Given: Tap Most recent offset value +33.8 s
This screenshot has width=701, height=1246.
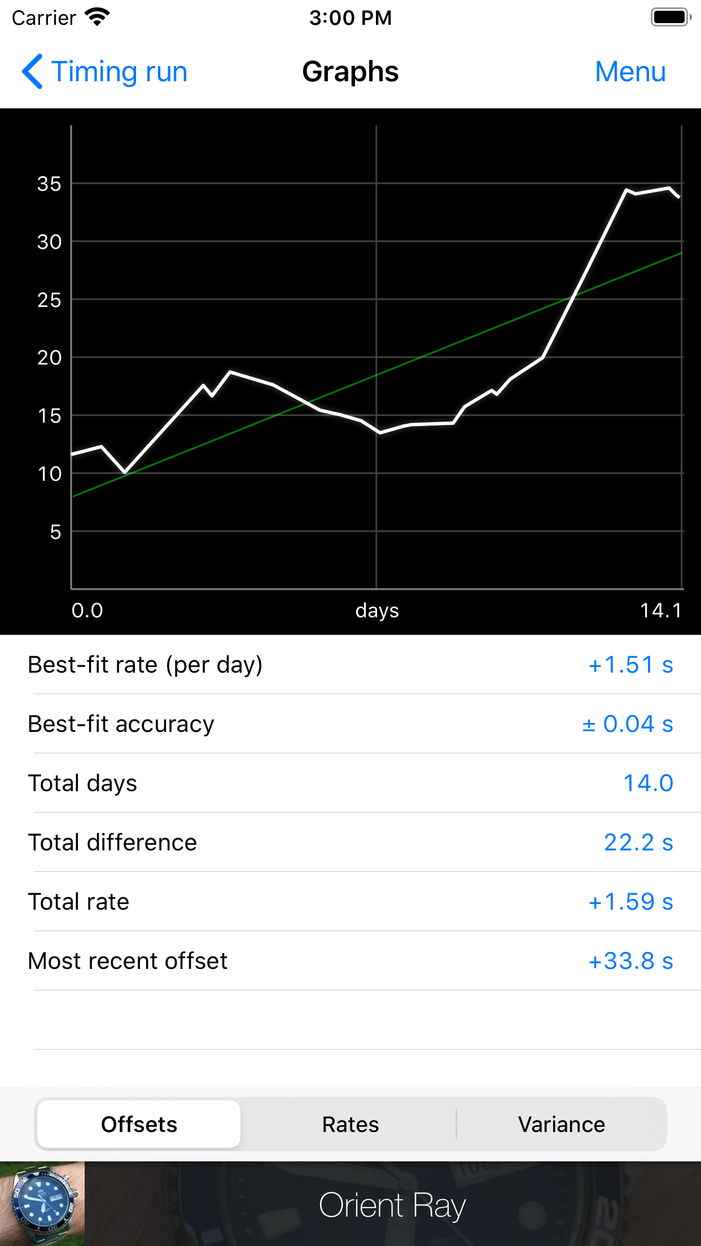Looking at the screenshot, I should pos(630,960).
